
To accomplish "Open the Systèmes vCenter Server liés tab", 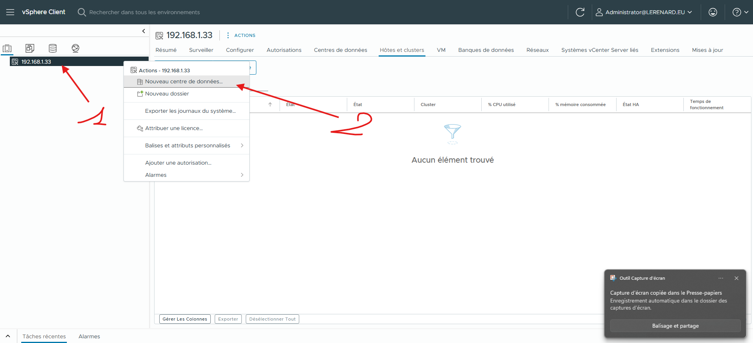I will click(600, 50).
